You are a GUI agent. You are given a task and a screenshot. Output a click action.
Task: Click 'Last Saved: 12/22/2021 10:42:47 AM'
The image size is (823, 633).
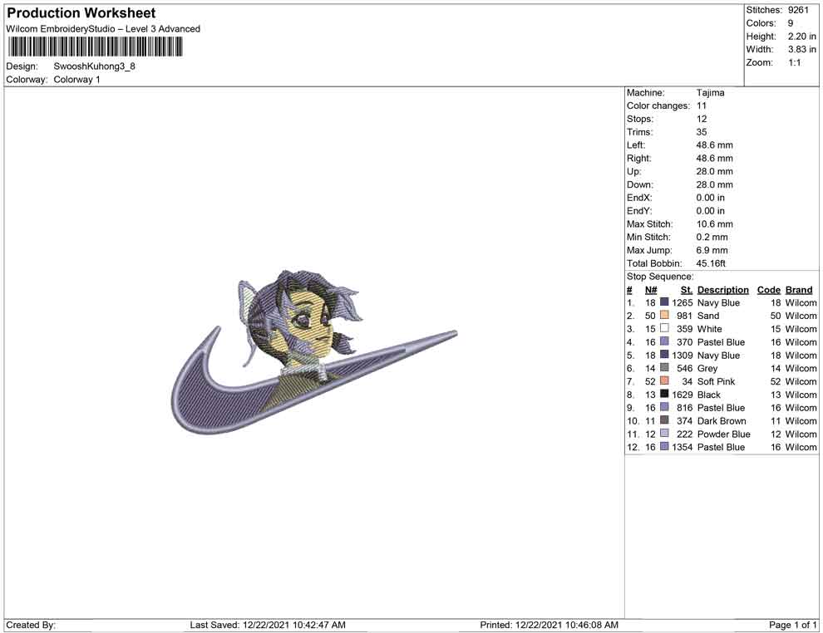point(268,625)
